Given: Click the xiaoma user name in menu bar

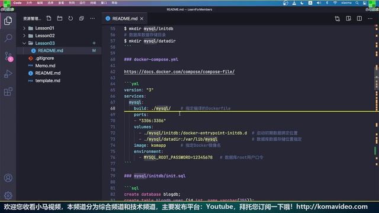Looking at the screenshot, I should point(346,3).
